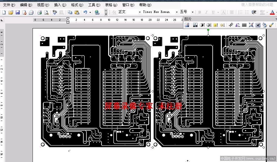Screen dimensions: 277x162
Task: Rotate the picture left 90 degrees
Action: click(237, 25)
